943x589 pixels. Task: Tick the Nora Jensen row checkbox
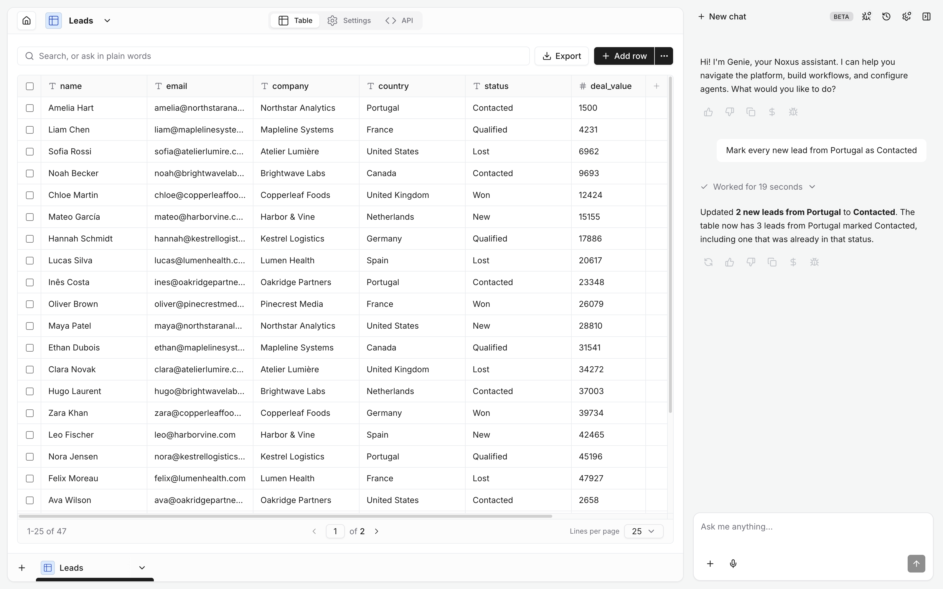29,456
